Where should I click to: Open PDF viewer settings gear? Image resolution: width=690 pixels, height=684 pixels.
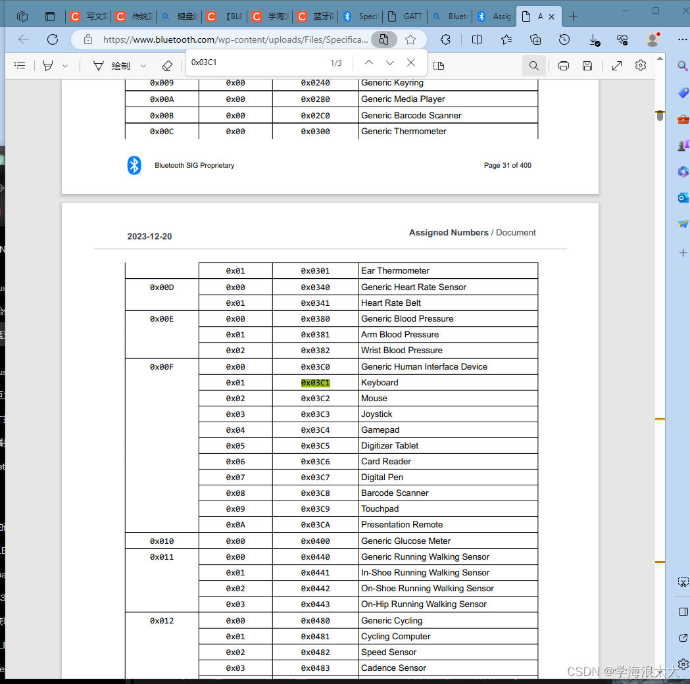click(x=641, y=66)
